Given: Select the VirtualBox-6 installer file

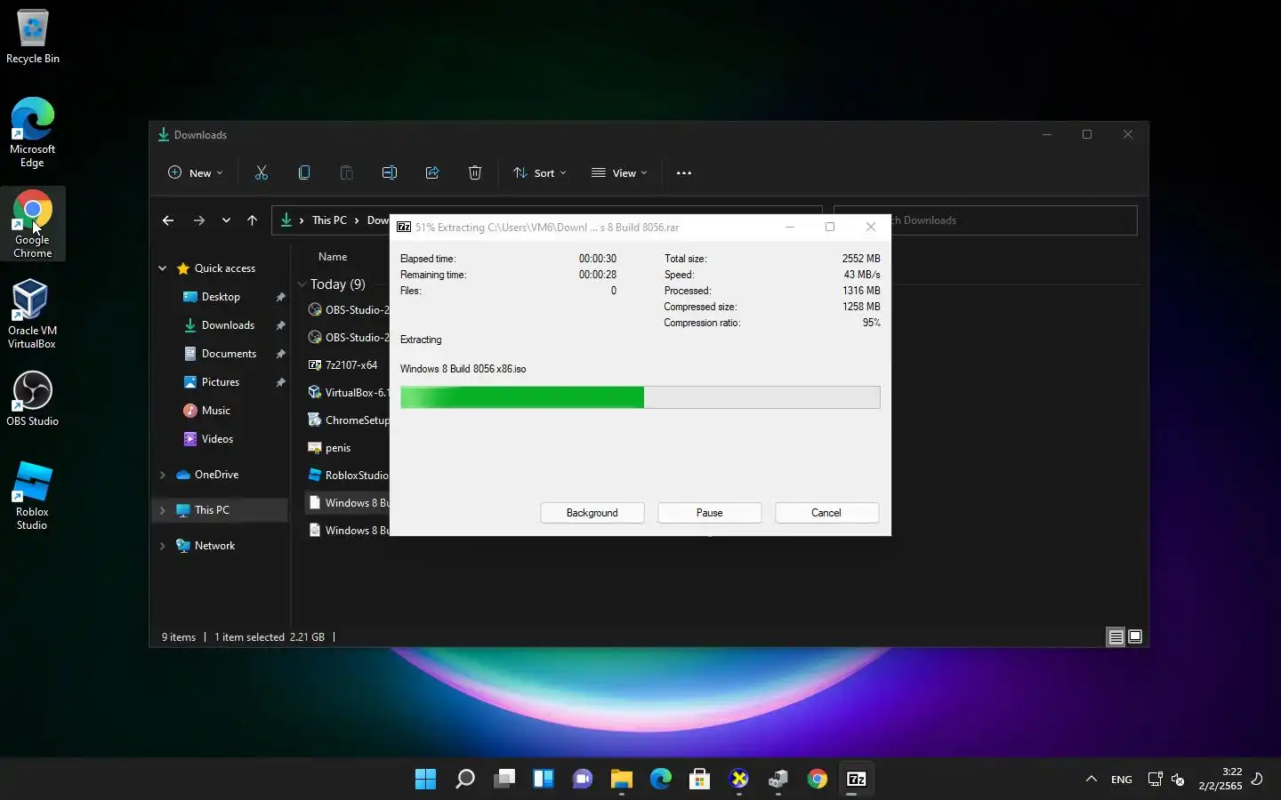Looking at the screenshot, I should pos(348,393).
